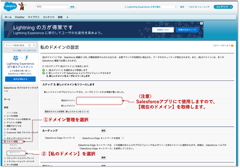Open the ホーム tab
This screenshot has width=240, height=168.
8,17
